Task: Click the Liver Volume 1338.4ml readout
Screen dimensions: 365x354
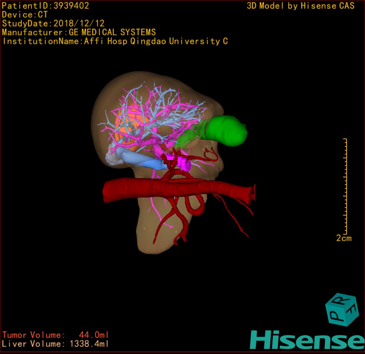Action: [55, 344]
